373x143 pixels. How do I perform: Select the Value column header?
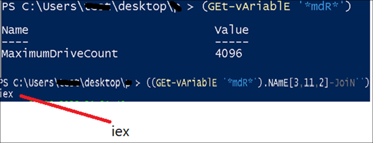click(231, 31)
